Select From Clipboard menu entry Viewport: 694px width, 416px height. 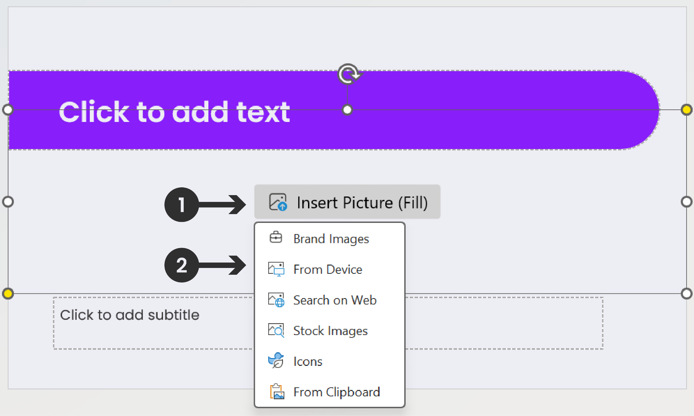pyautogui.click(x=330, y=392)
